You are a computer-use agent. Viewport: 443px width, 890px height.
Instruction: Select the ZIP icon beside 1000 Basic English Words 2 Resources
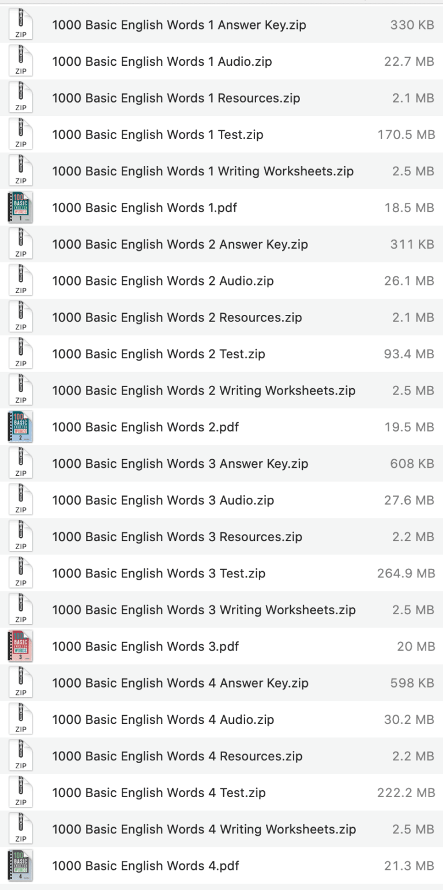click(x=21, y=317)
